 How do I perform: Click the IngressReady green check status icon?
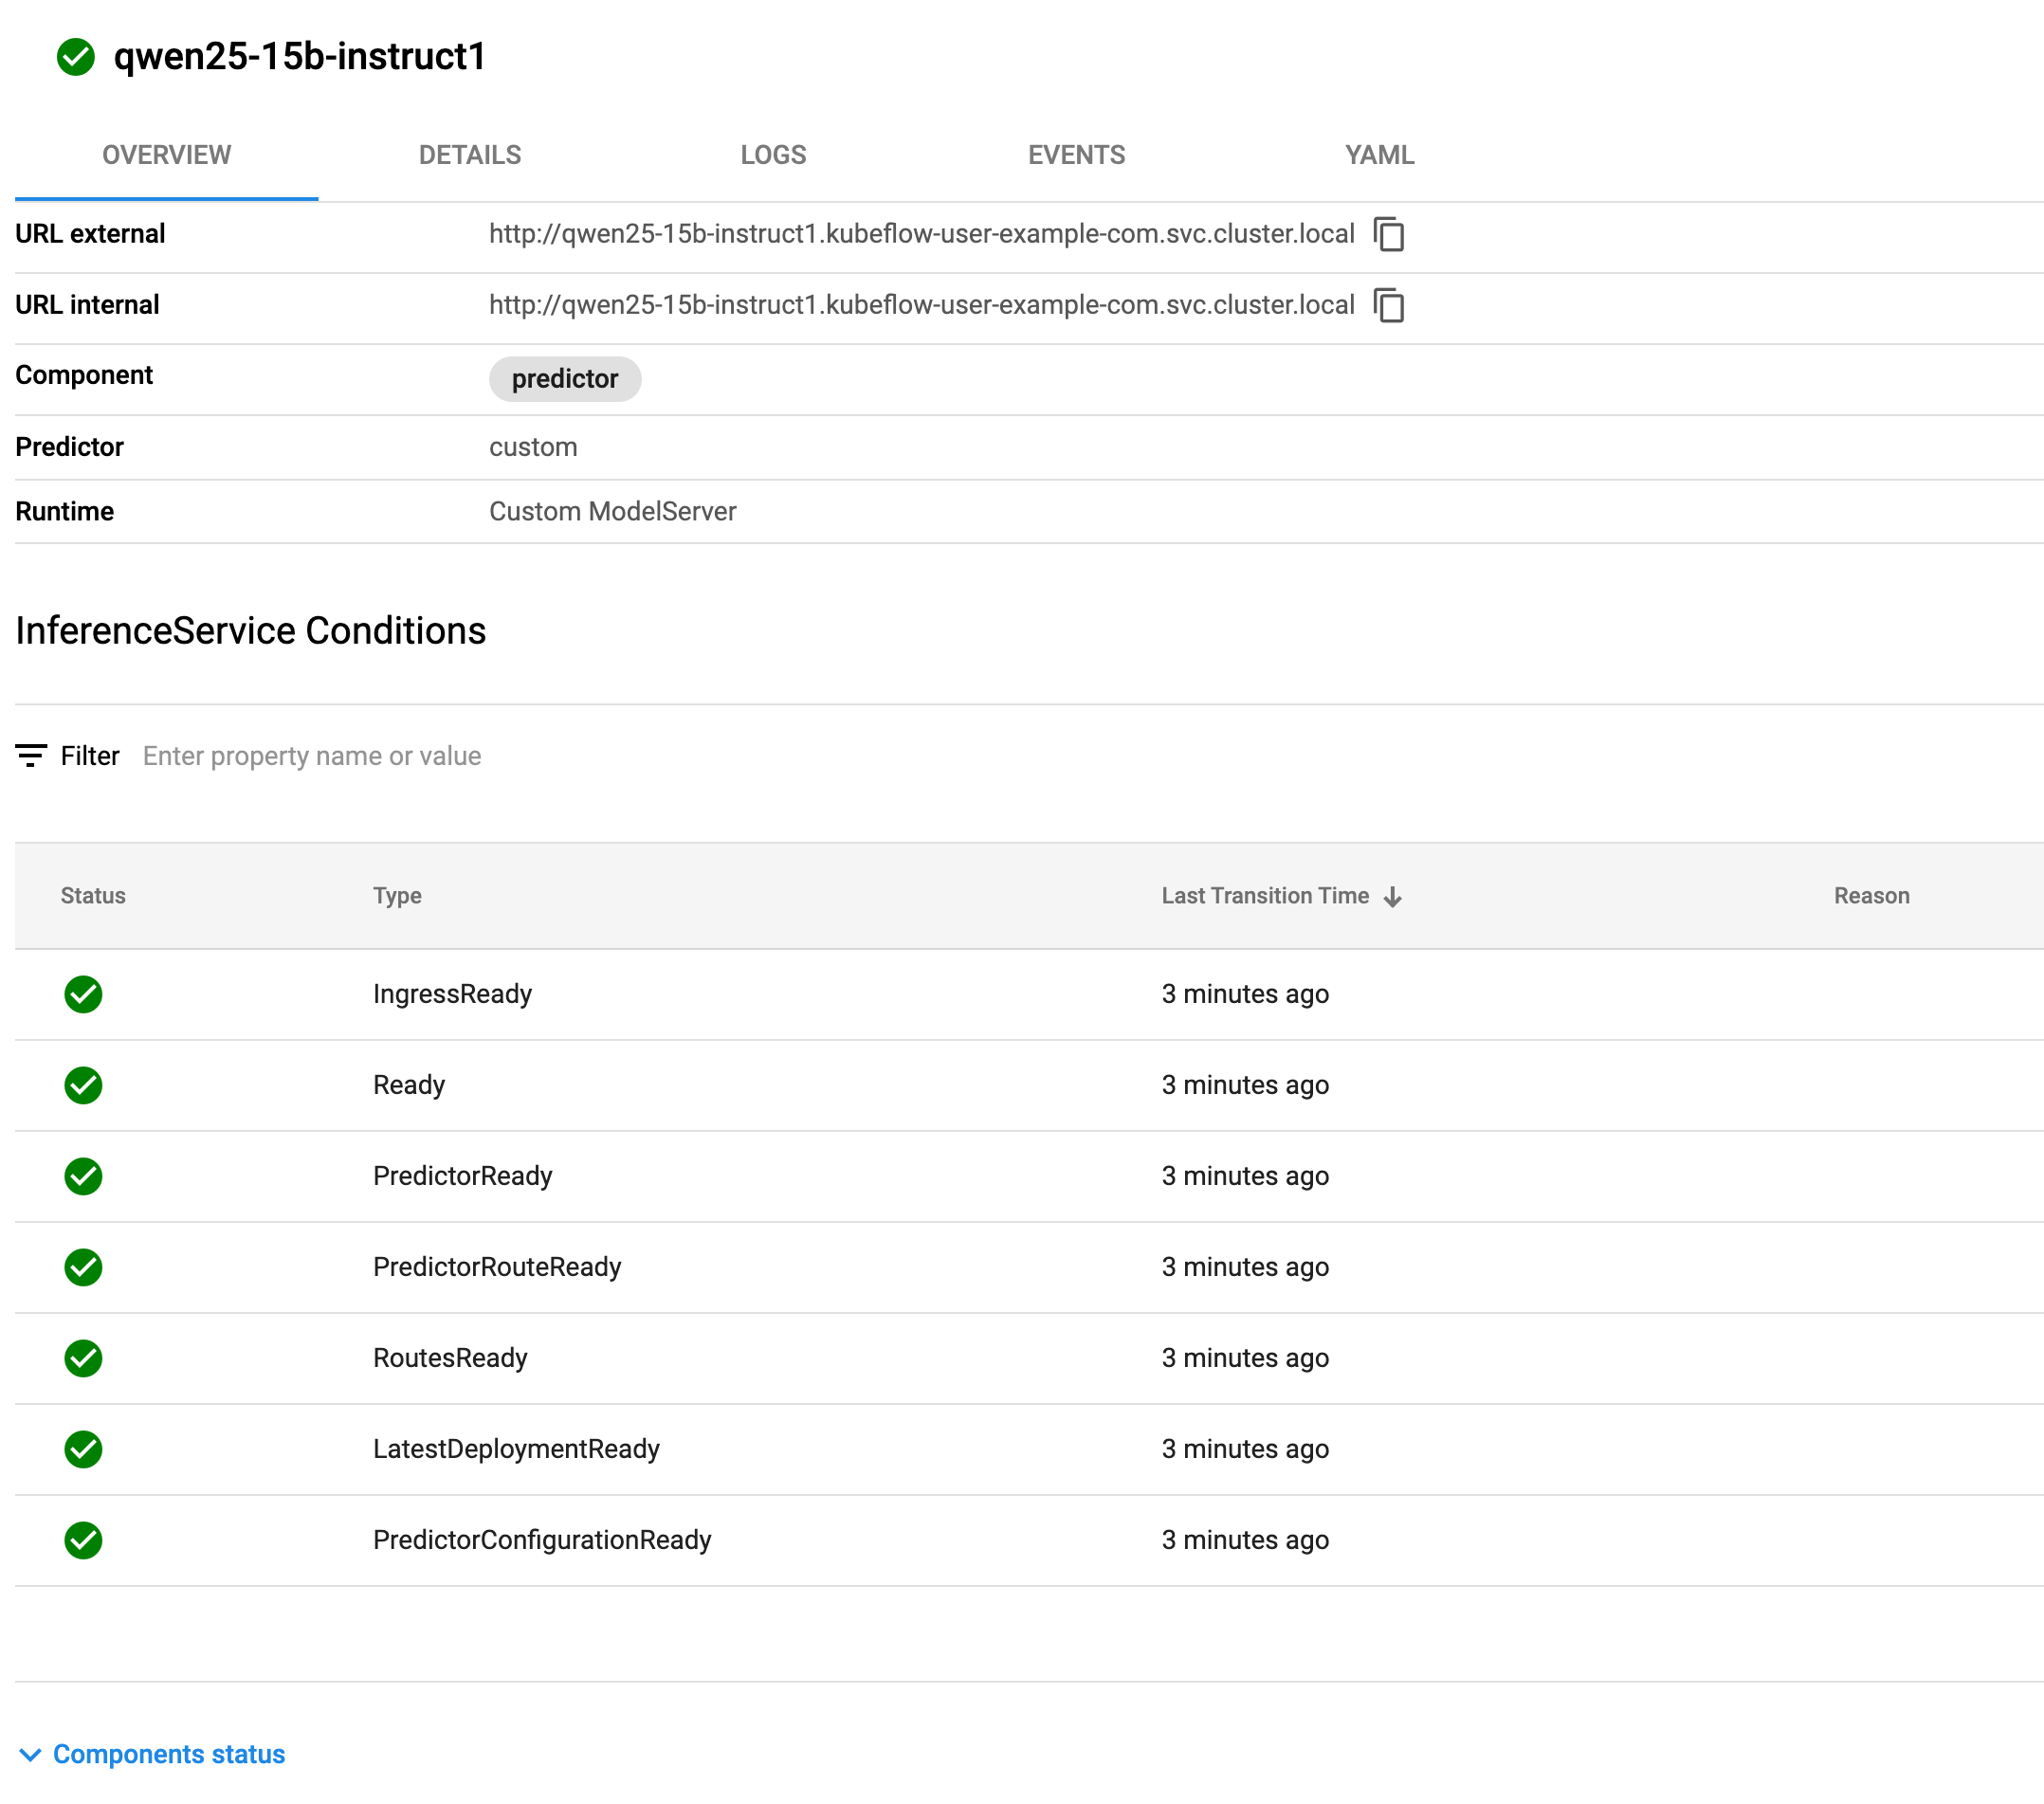point(83,994)
